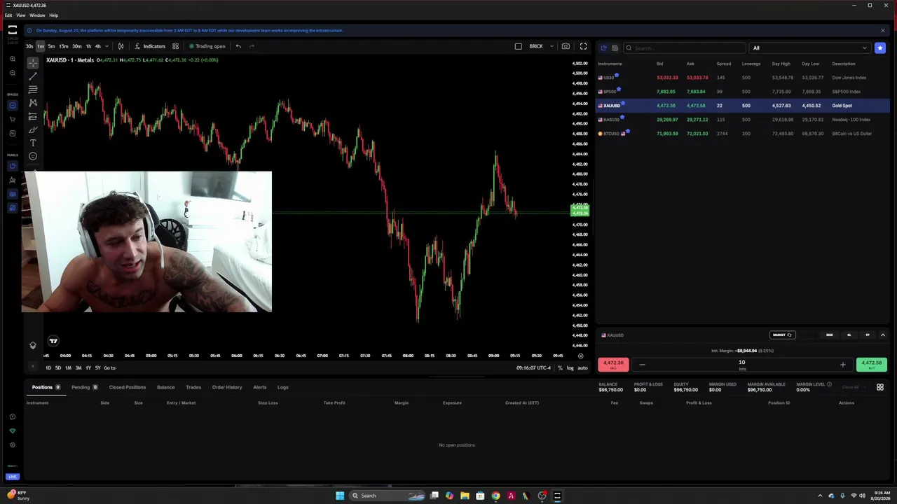Toggle the TP take profit option

(868, 335)
